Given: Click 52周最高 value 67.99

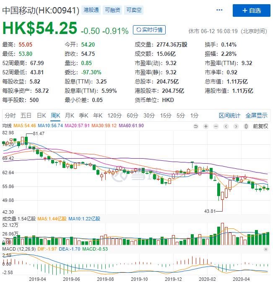Looking at the screenshot, I should 37,63.
